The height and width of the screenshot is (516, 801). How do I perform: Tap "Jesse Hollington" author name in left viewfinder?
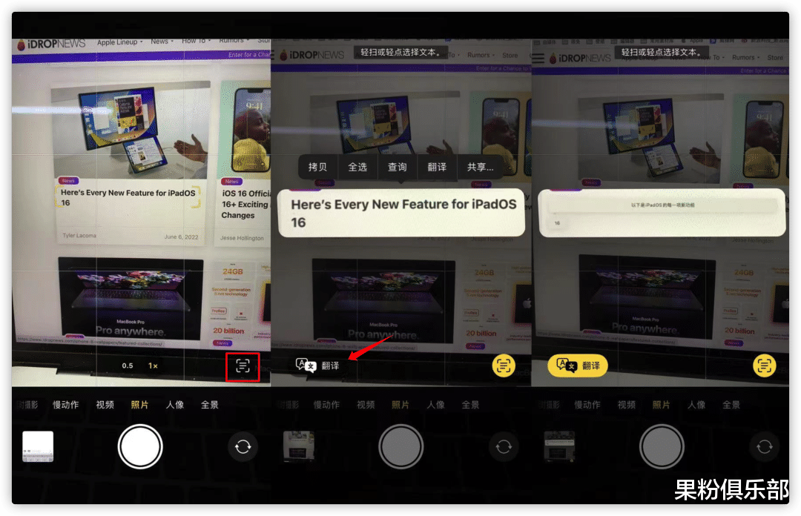[242, 238]
